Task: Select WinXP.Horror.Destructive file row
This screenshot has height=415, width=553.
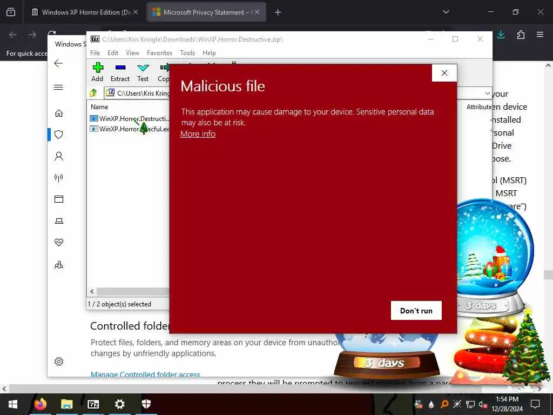Action: [x=130, y=118]
